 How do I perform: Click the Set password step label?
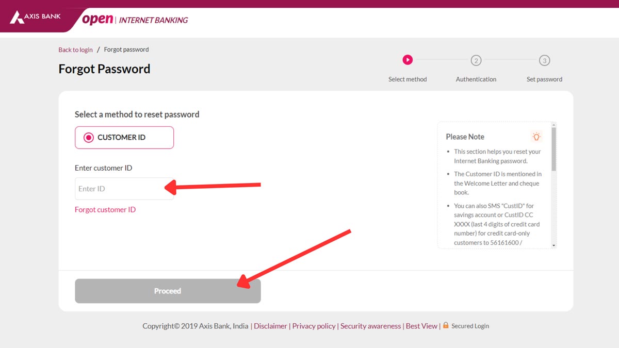point(544,79)
